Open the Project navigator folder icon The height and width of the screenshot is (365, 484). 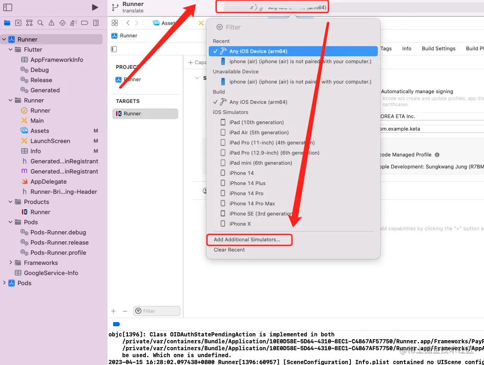pos(7,23)
